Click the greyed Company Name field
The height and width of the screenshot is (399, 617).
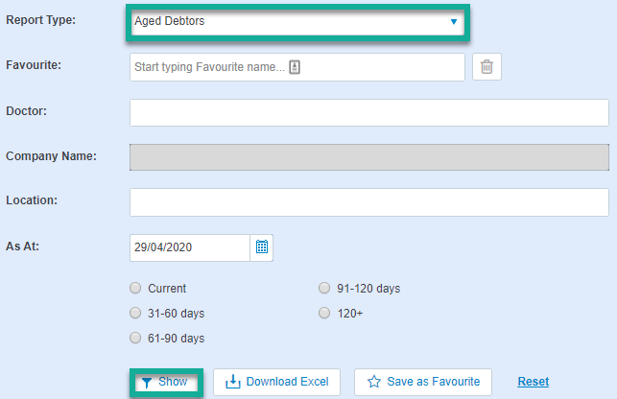(x=369, y=157)
